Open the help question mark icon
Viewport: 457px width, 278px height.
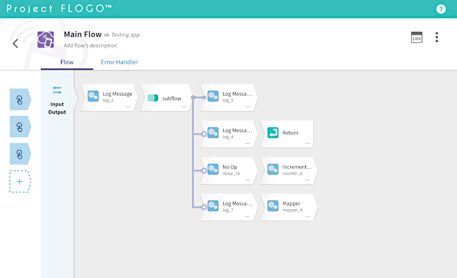[441, 9]
